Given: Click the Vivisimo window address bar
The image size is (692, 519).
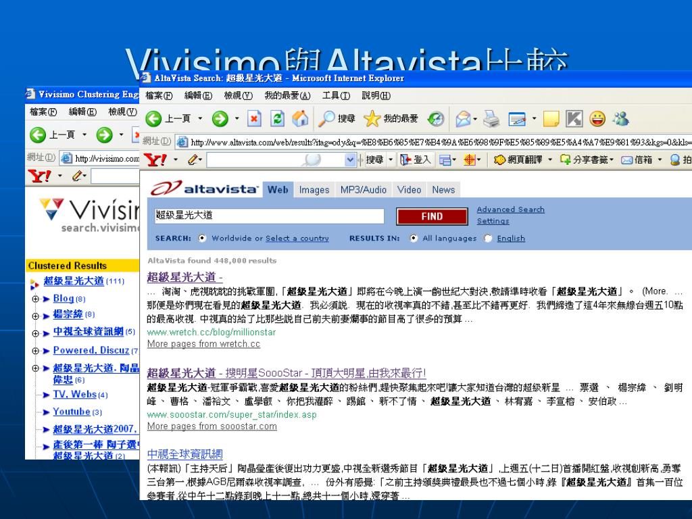Looking at the screenshot, I should pyautogui.click(x=100, y=158).
